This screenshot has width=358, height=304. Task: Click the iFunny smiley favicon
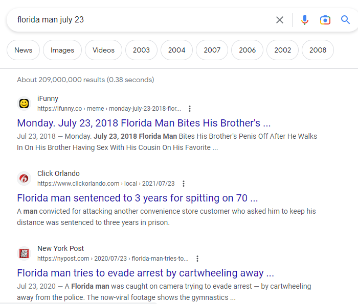coord(24,104)
